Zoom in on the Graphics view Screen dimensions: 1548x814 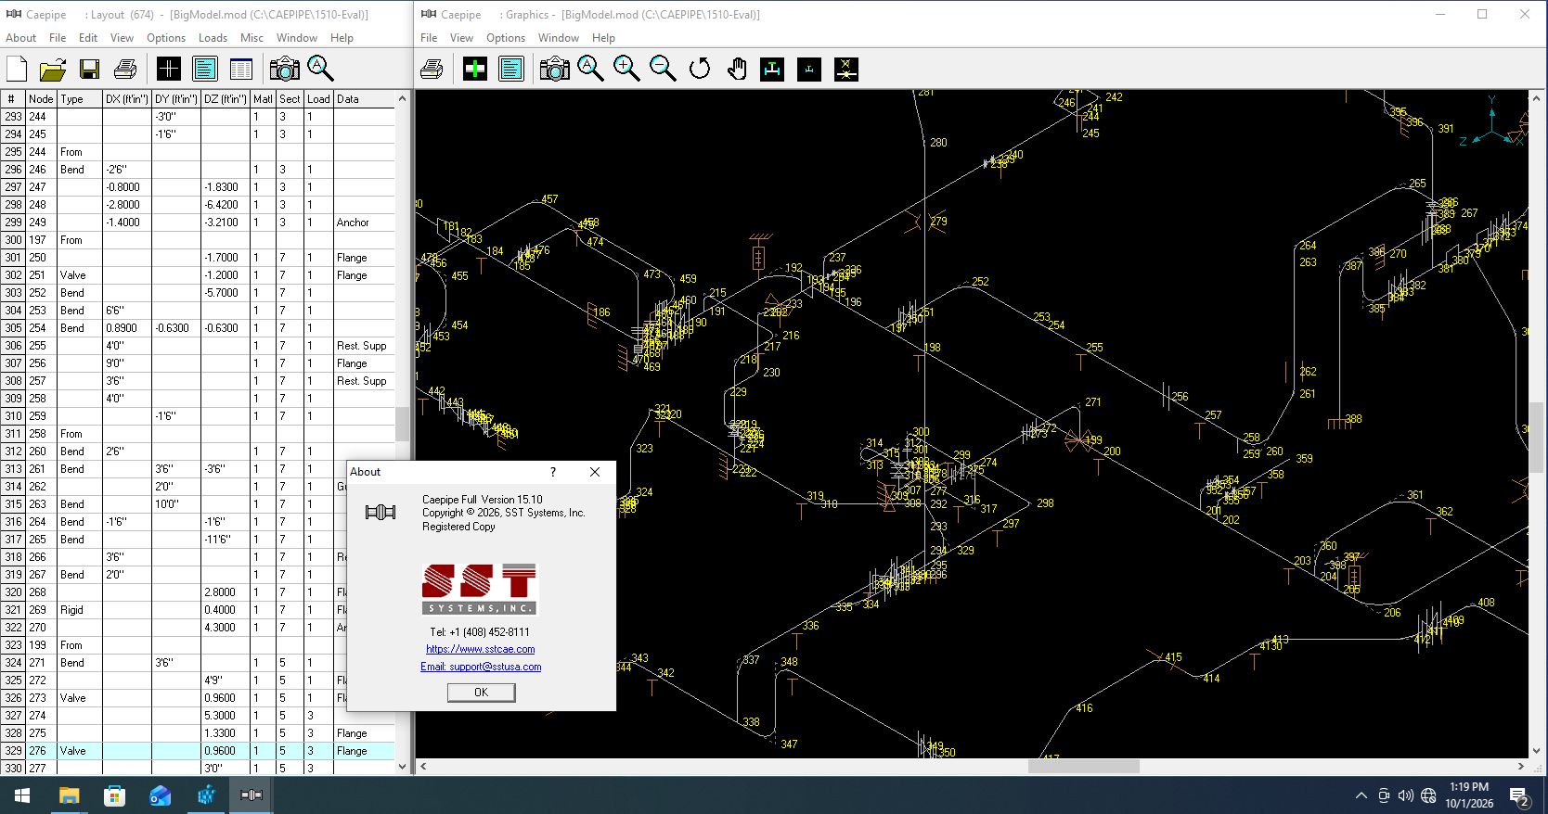click(x=626, y=69)
